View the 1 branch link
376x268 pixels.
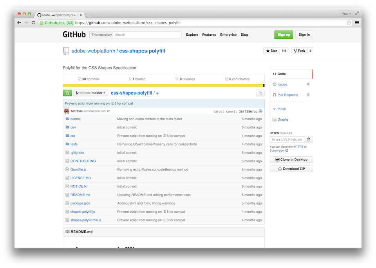137,79
